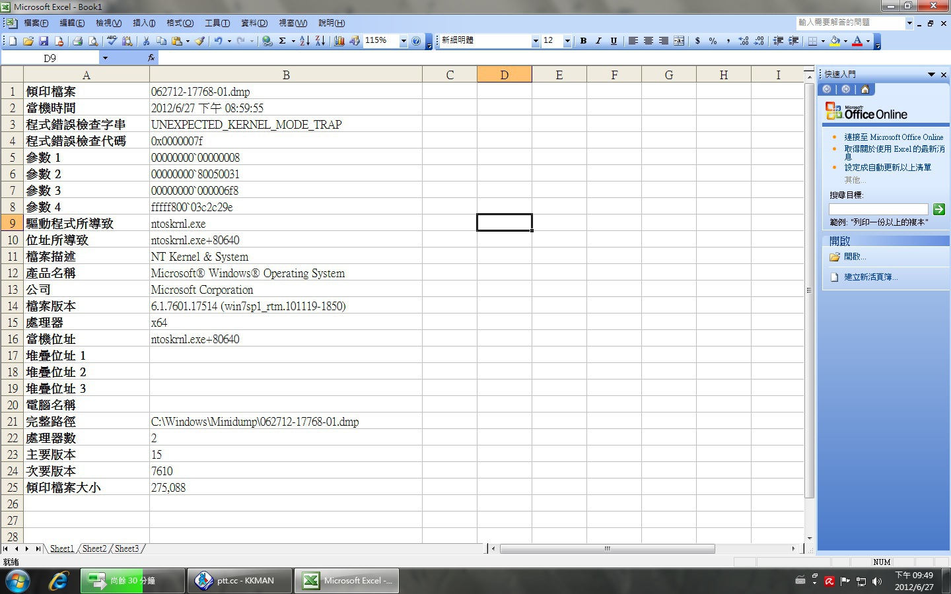Click the Permission icon next to Save
This screenshot has width=951, height=594.
coord(59,41)
